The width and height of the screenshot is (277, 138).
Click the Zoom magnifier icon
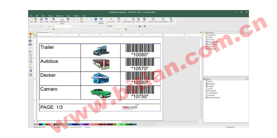pyautogui.click(x=134, y=20)
